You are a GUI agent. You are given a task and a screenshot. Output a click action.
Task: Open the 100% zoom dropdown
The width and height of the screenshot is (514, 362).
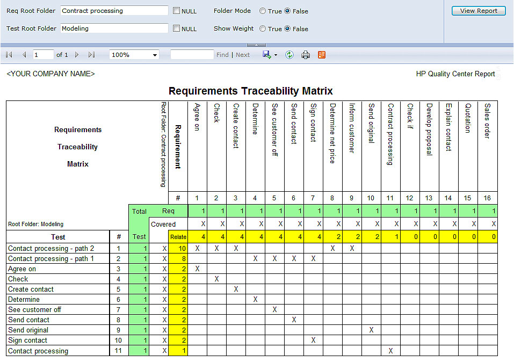click(x=134, y=55)
